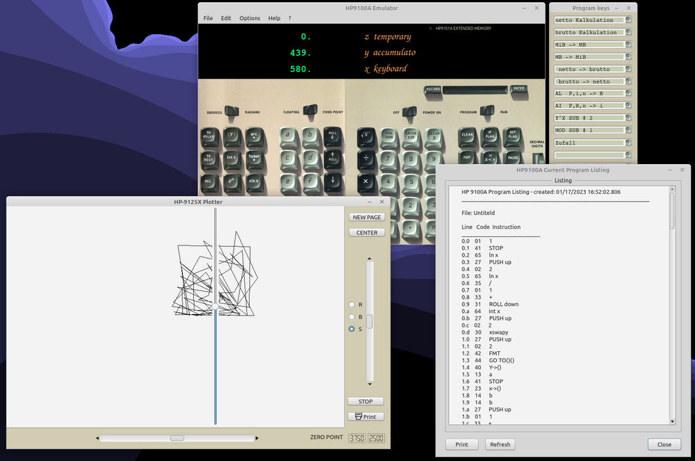Click the hyper calculator key

(x=254, y=160)
